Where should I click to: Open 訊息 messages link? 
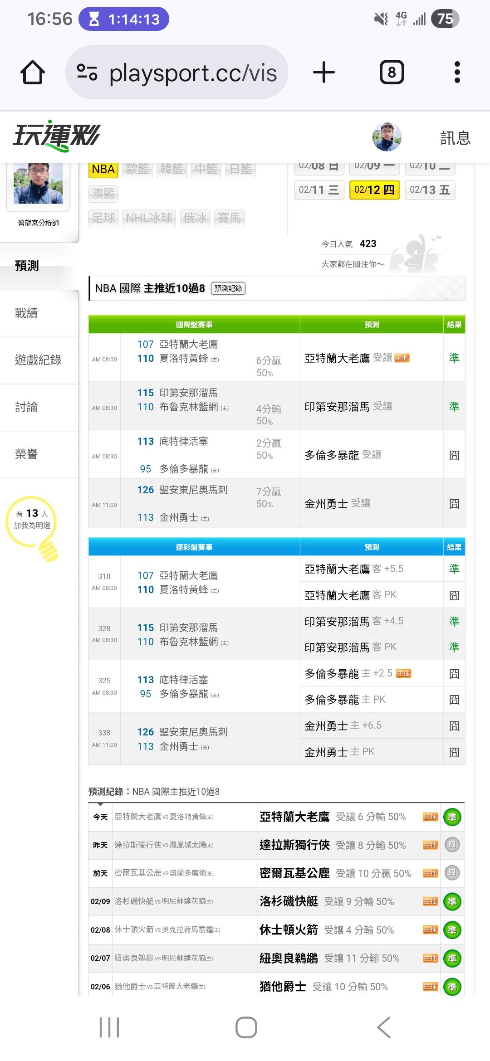click(x=455, y=138)
